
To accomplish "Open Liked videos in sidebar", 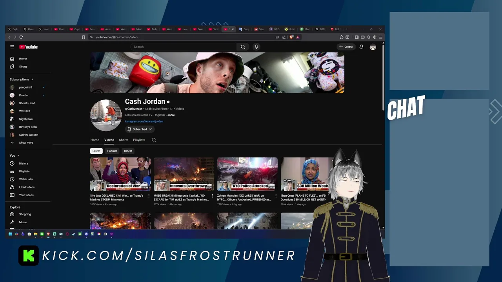I will pos(26,187).
